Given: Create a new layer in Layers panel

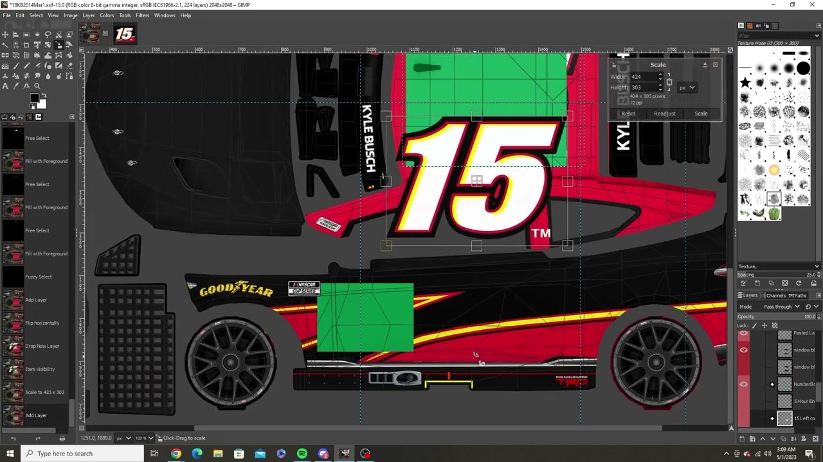Looking at the screenshot, I should [742, 439].
